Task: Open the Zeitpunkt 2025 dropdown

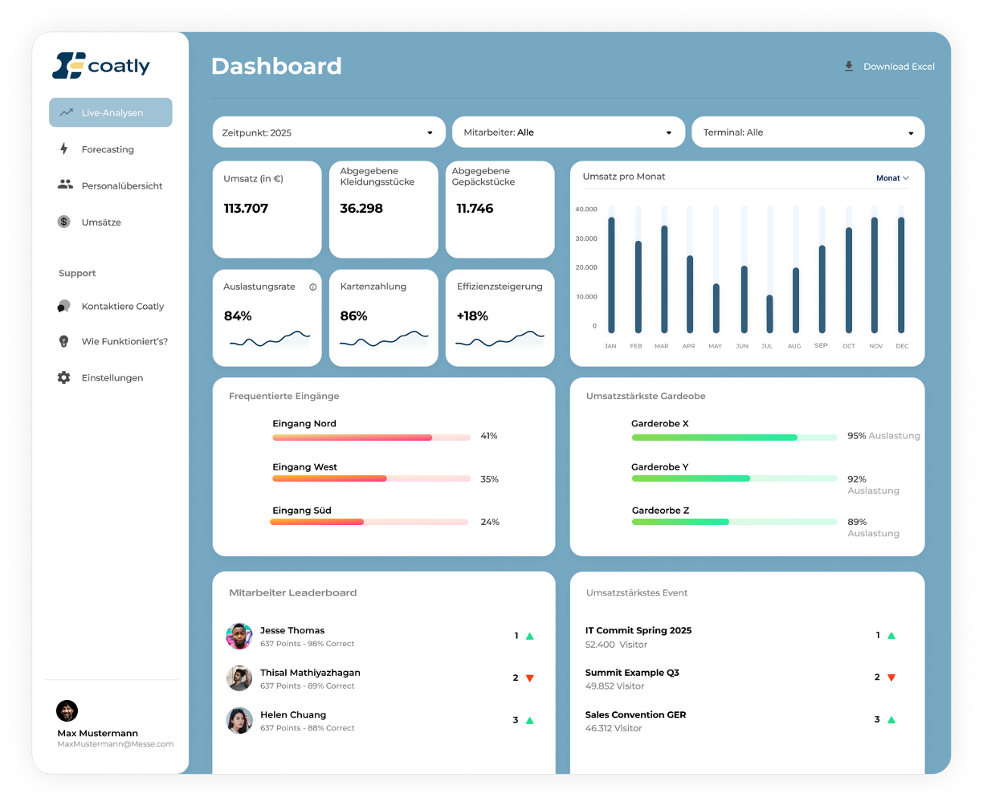Action: (328, 132)
